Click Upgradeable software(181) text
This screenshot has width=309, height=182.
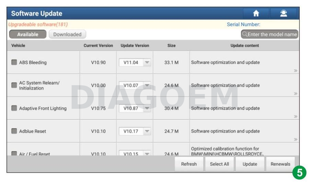pyautogui.click(x=38, y=24)
